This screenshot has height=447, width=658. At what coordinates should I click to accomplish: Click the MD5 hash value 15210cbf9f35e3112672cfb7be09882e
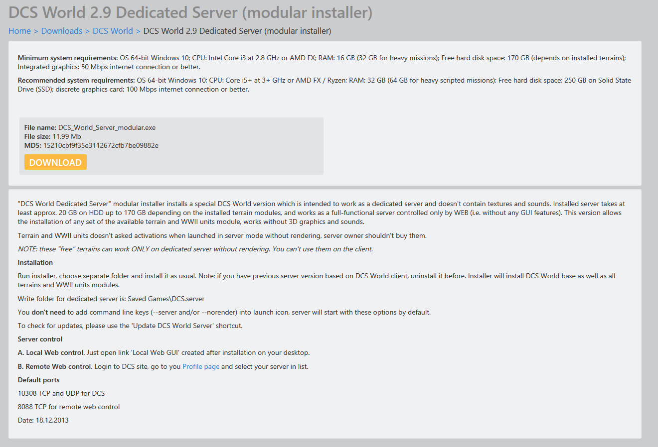[x=101, y=145]
